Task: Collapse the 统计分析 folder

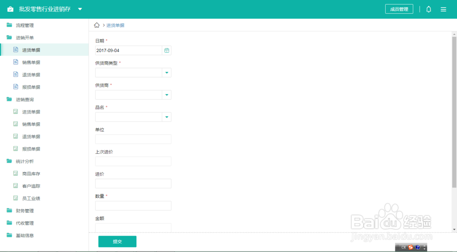Action: 44,161
